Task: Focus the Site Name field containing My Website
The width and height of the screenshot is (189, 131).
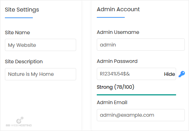Action: (41, 45)
